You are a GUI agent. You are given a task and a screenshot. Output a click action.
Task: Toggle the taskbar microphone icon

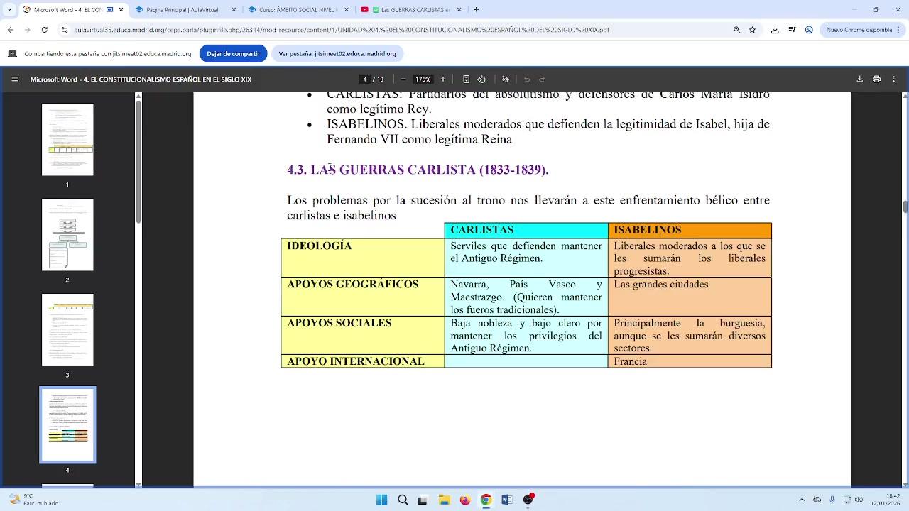pyautogui.click(x=832, y=500)
